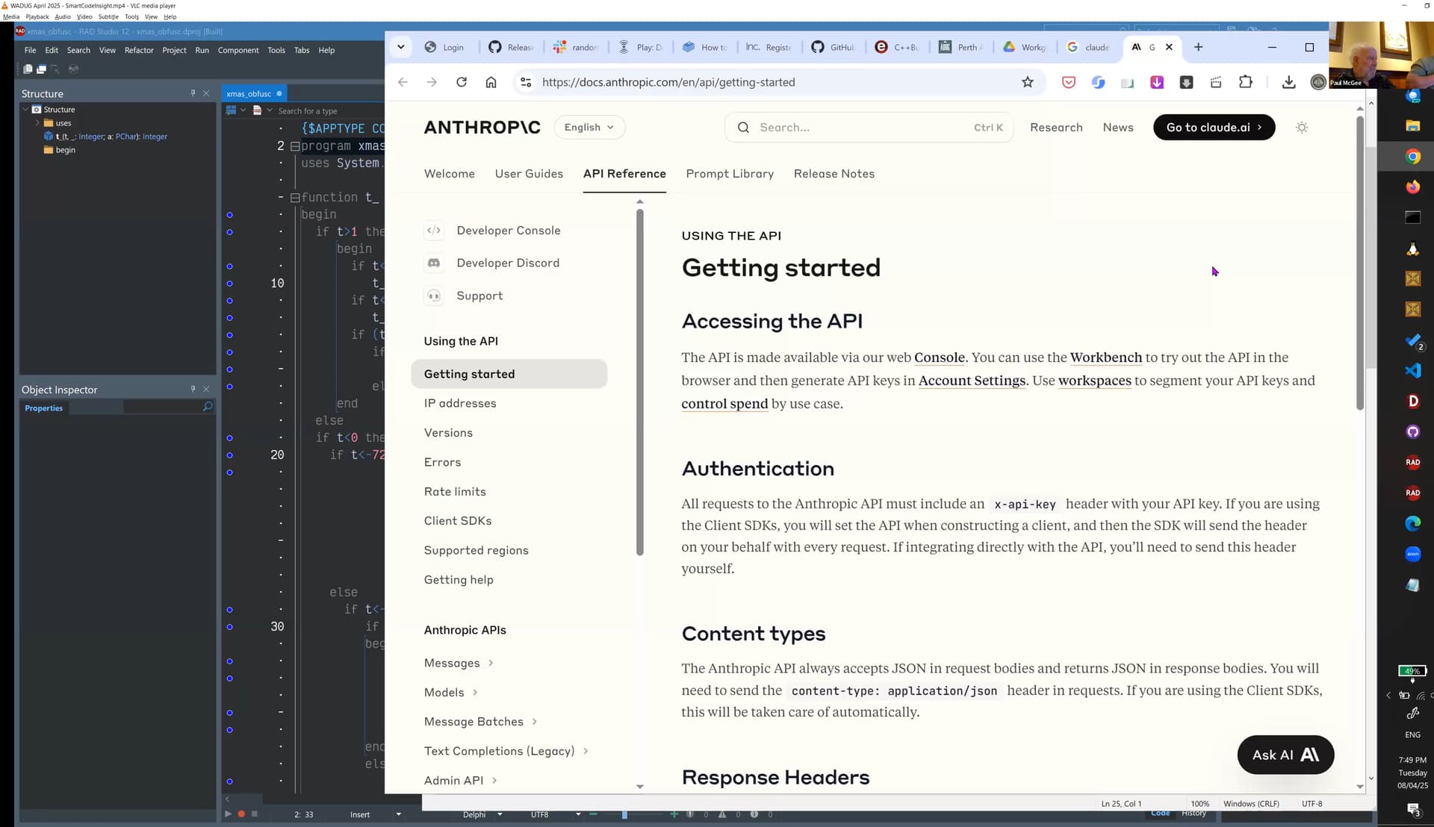1434x827 pixels.
Task: Click the Go to claude.ai button
Action: 1214,128
